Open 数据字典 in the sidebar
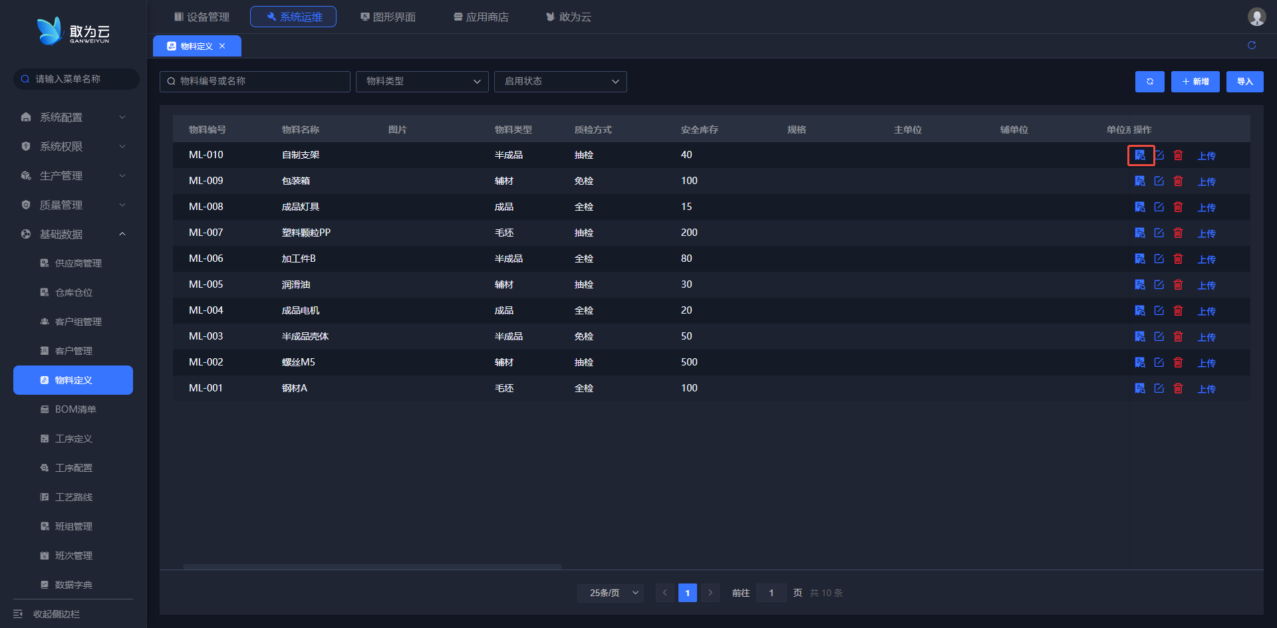1277x628 pixels. click(x=73, y=585)
